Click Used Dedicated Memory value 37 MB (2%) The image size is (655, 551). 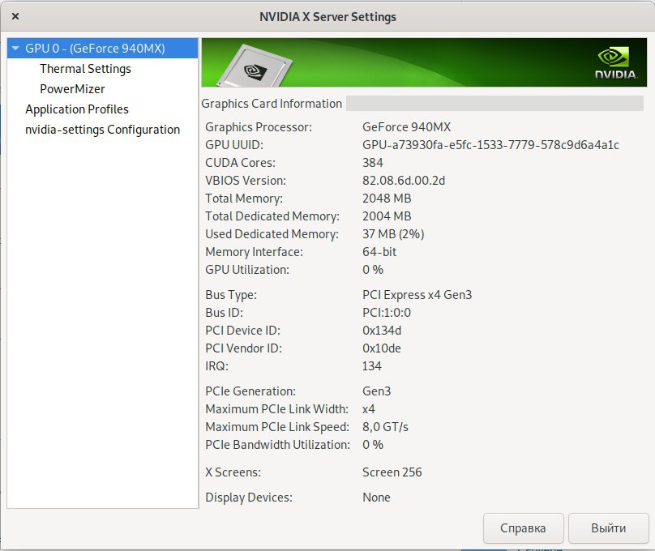(x=393, y=234)
